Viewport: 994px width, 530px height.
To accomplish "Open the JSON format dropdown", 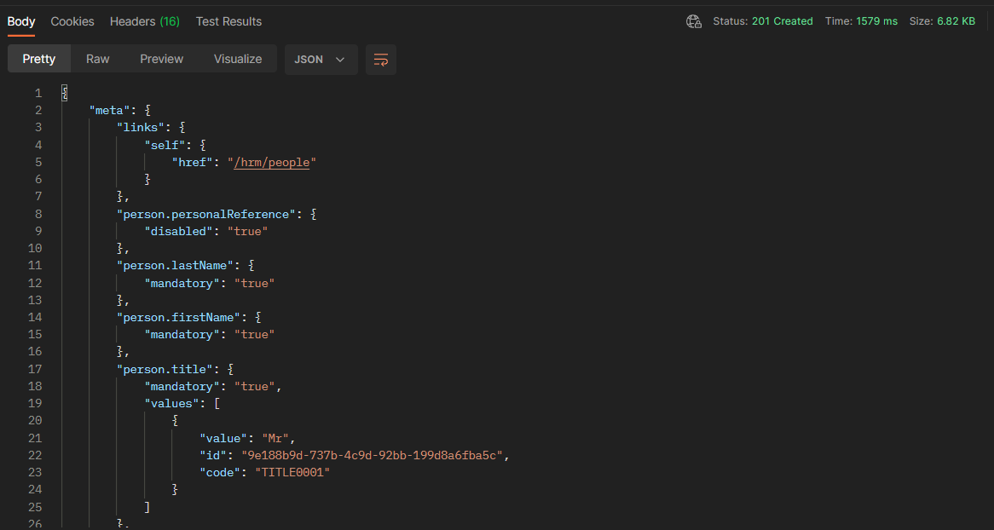I will coord(321,60).
